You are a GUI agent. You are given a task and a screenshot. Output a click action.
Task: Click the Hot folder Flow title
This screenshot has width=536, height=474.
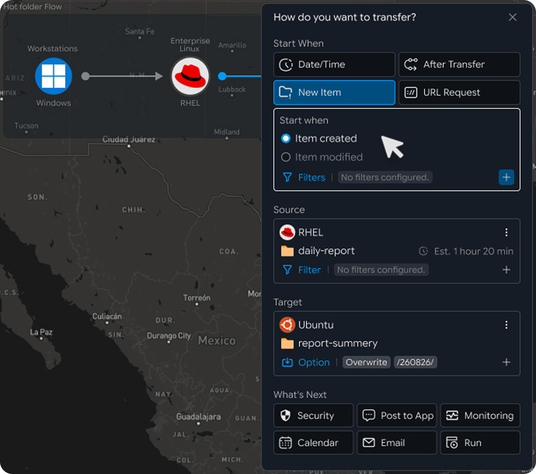(x=33, y=7)
